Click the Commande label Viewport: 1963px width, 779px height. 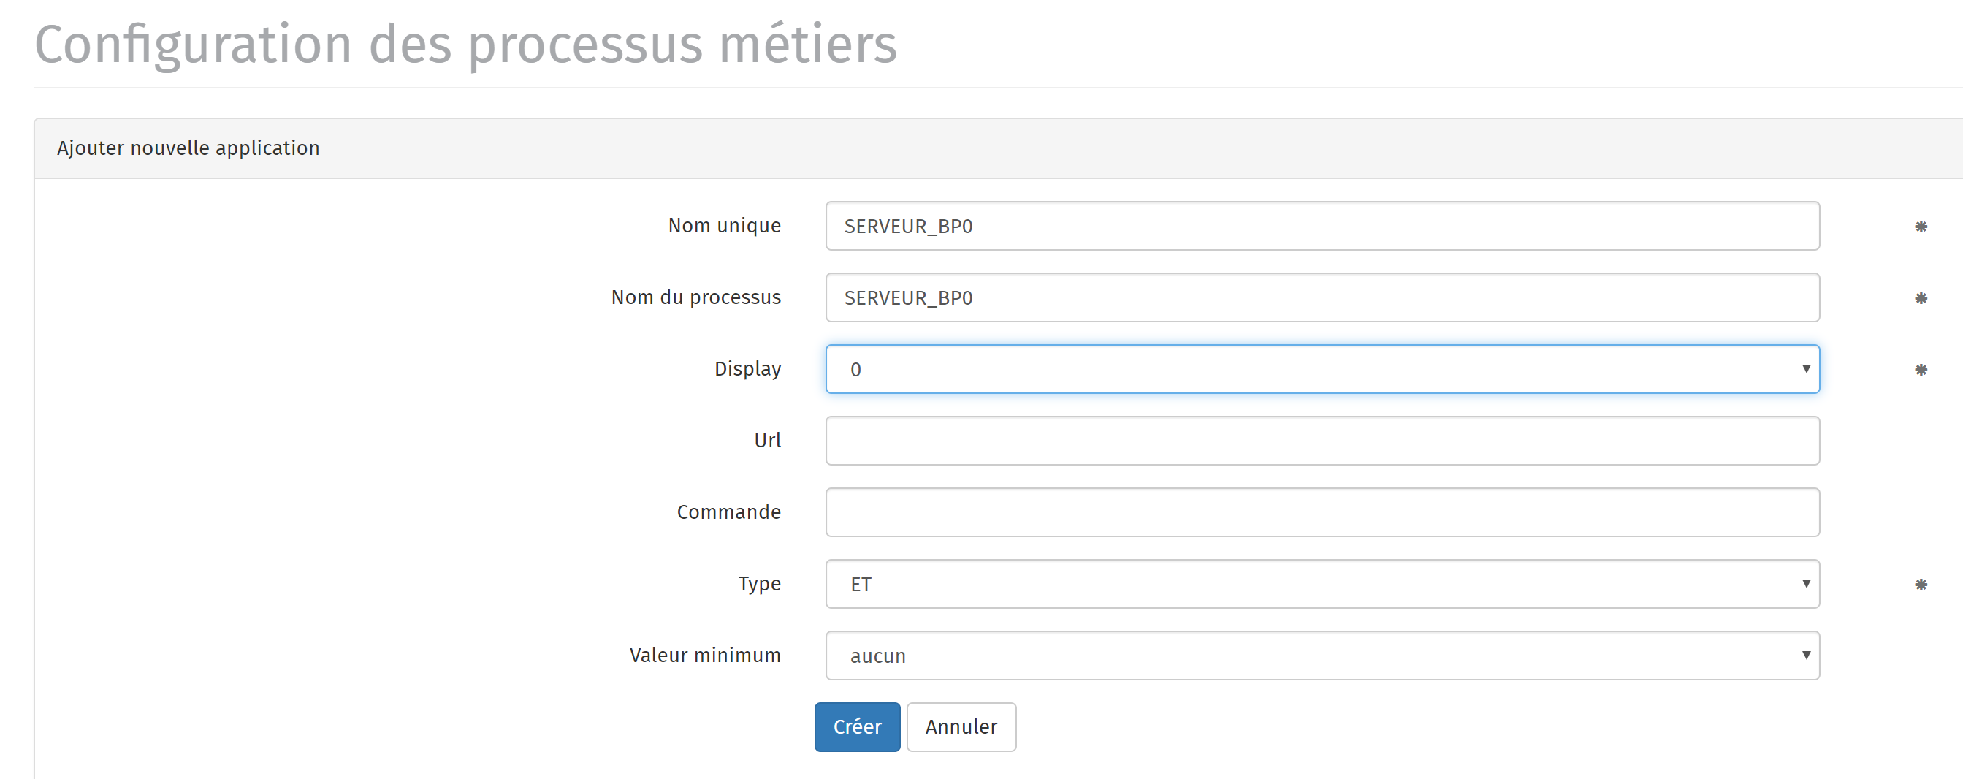pyautogui.click(x=728, y=512)
